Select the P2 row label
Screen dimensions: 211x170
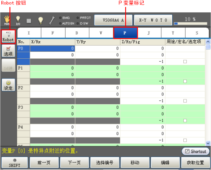click(23, 88)
